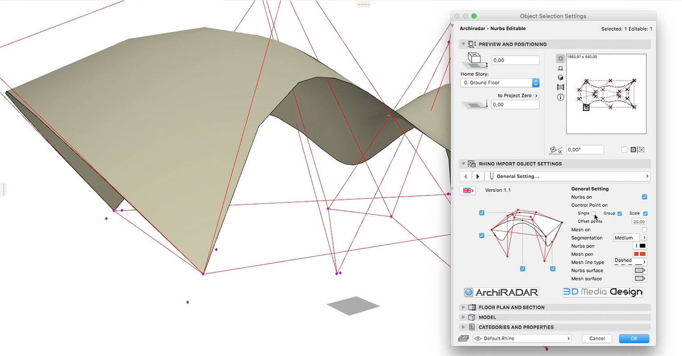Pick the Nurbs pen color swatch
The height and width of the screenshot is (356, 682).
coord(640,246)
